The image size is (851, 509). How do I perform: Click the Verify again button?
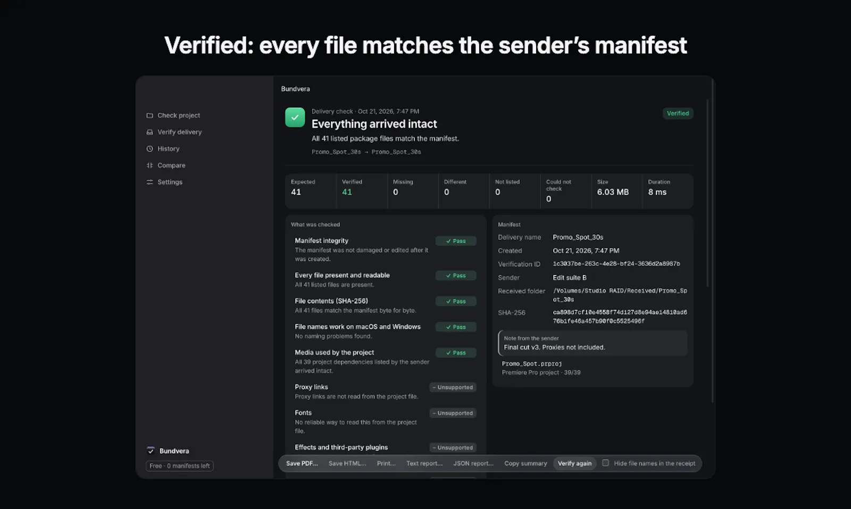574,463
